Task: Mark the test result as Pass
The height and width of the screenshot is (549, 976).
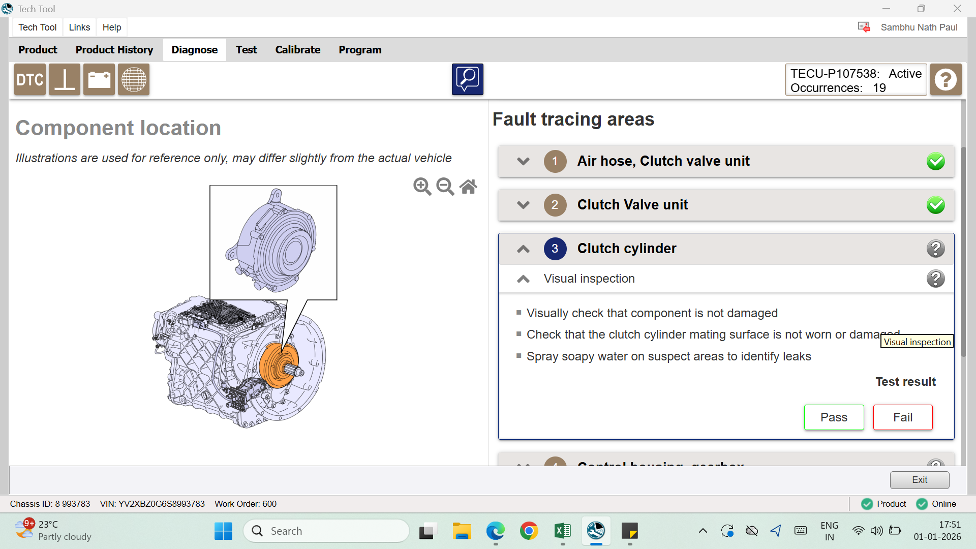Action: point(834,417)
